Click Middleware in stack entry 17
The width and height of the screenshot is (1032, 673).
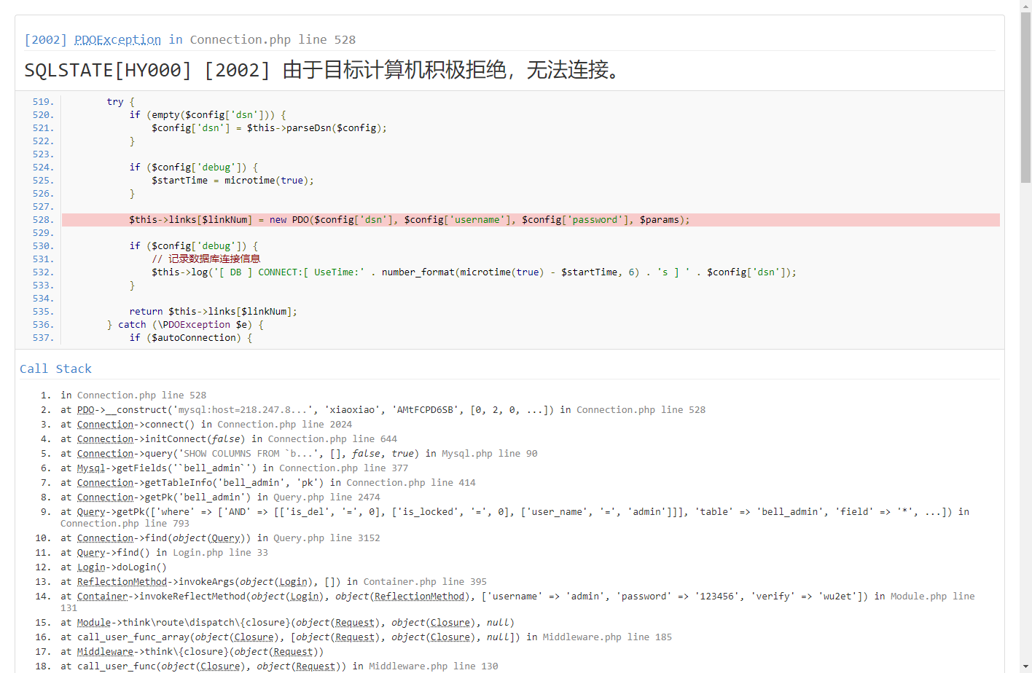pos(105,652)
